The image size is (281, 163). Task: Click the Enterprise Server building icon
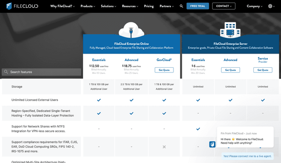[x=230, y=30]
